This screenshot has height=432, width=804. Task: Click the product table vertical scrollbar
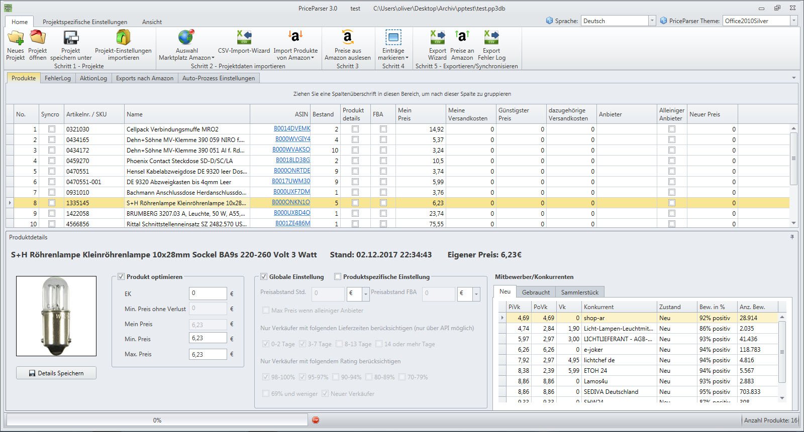(x=793, y=159)
